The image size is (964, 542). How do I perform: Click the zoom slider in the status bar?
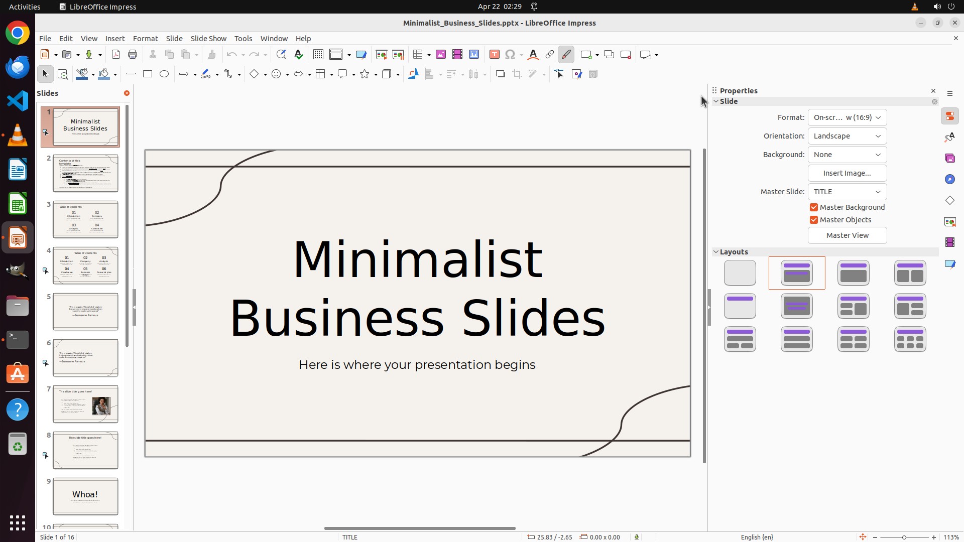pos(904,537)
